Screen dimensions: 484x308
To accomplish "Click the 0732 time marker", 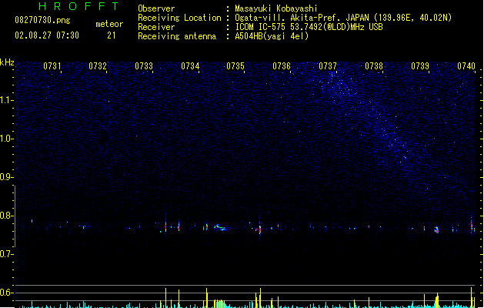I will 98,66.
